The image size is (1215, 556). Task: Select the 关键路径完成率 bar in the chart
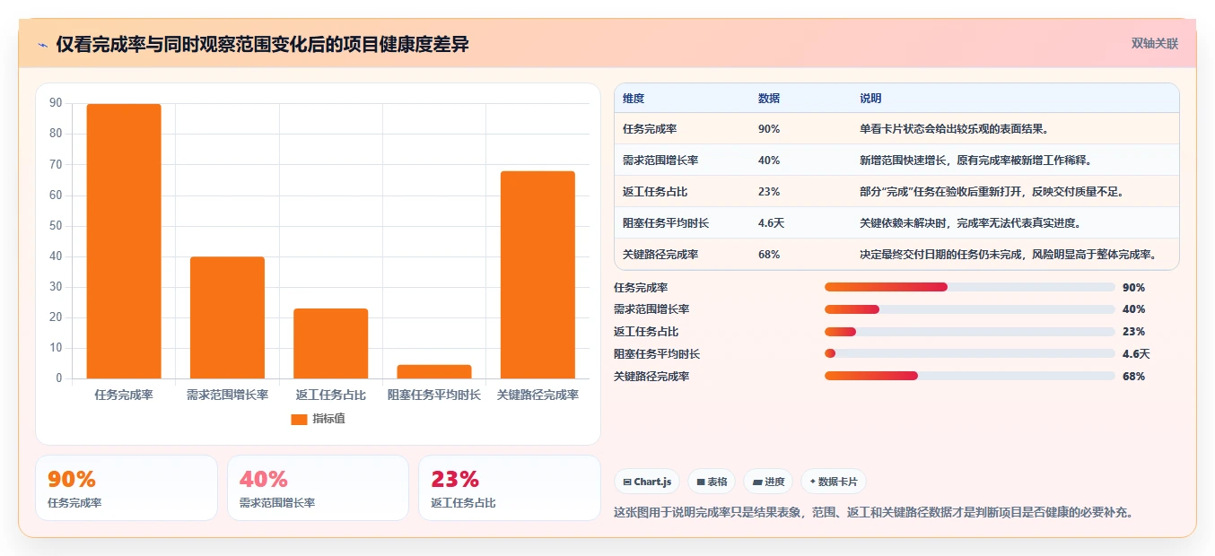[x=537, y=274]
